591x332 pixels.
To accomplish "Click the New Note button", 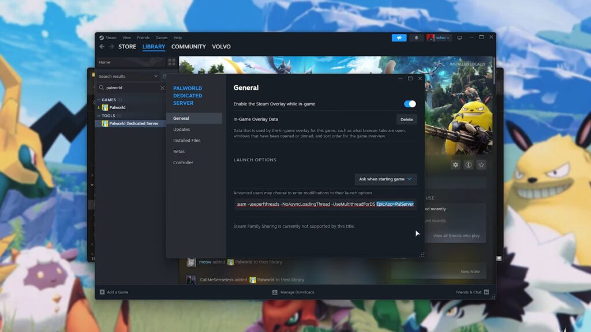I will [470, 271].
